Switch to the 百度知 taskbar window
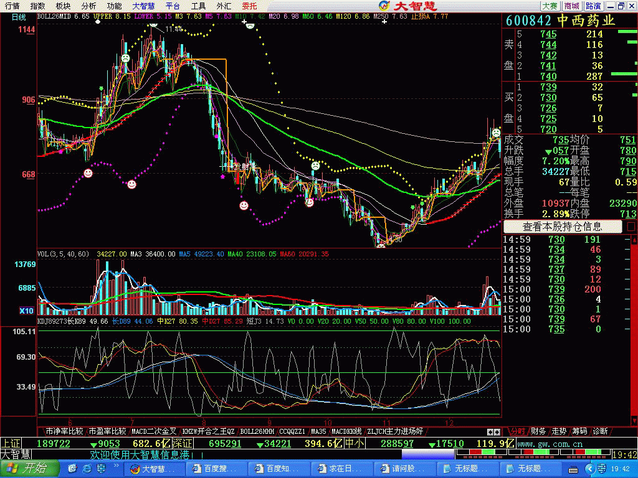The width and height of the screenshot is (638, 478). 280,469
